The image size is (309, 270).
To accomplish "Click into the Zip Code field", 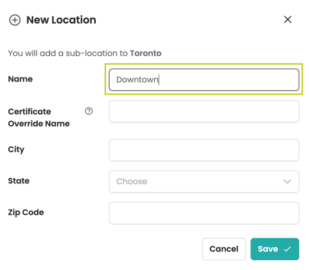I will (x=204, y=213).
